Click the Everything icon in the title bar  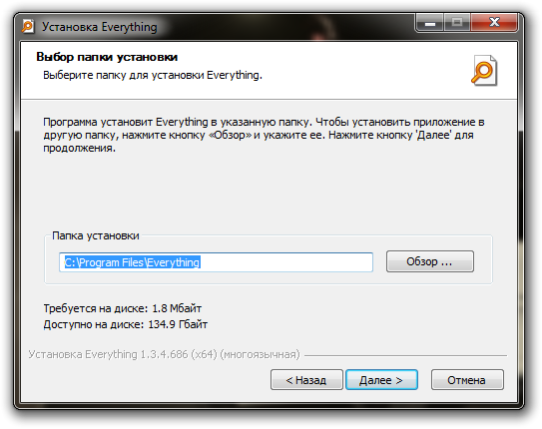tap(28, 26)
